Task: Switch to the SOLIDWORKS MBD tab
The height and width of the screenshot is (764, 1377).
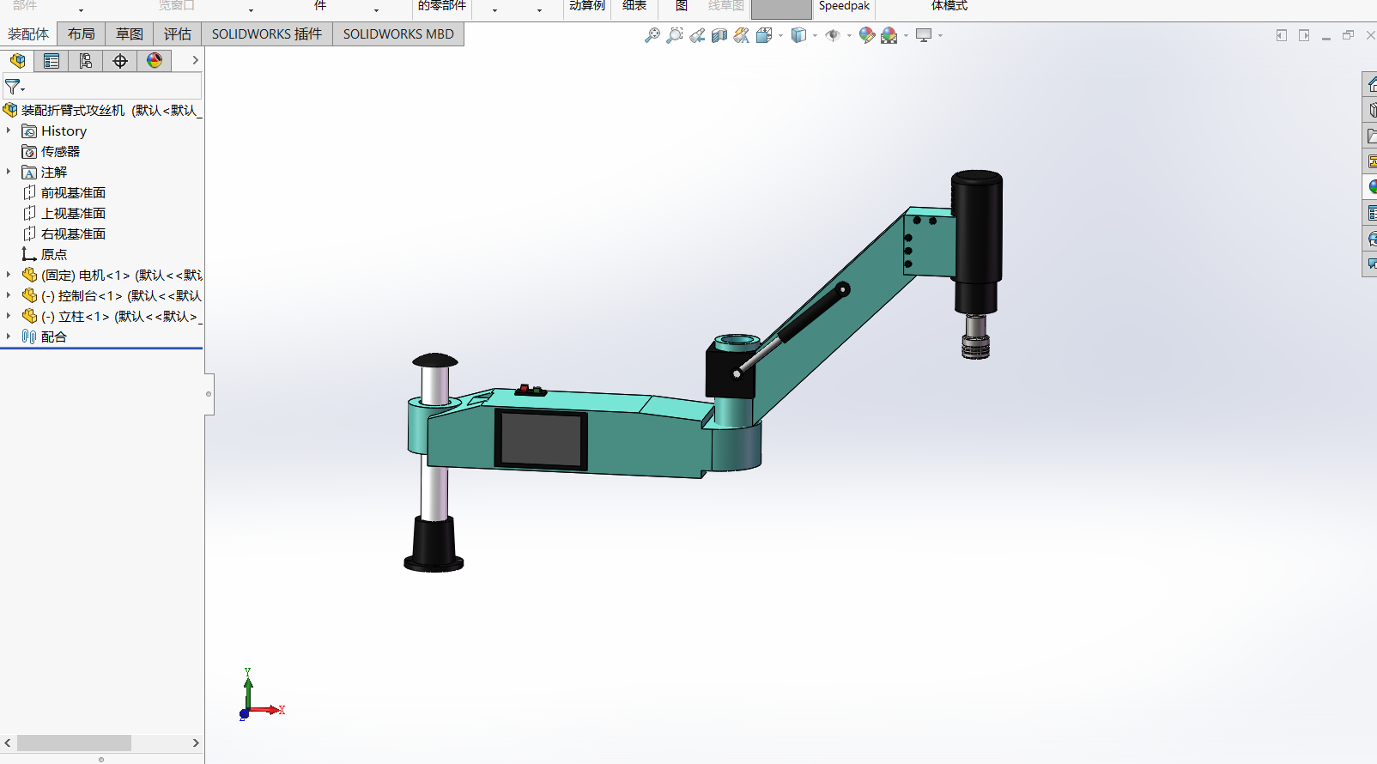Action: coord(398,34)
